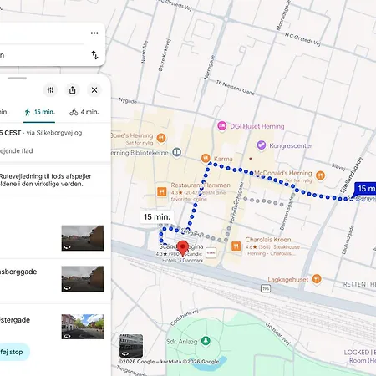Open the three-dot more options menu

coord(94,33)
